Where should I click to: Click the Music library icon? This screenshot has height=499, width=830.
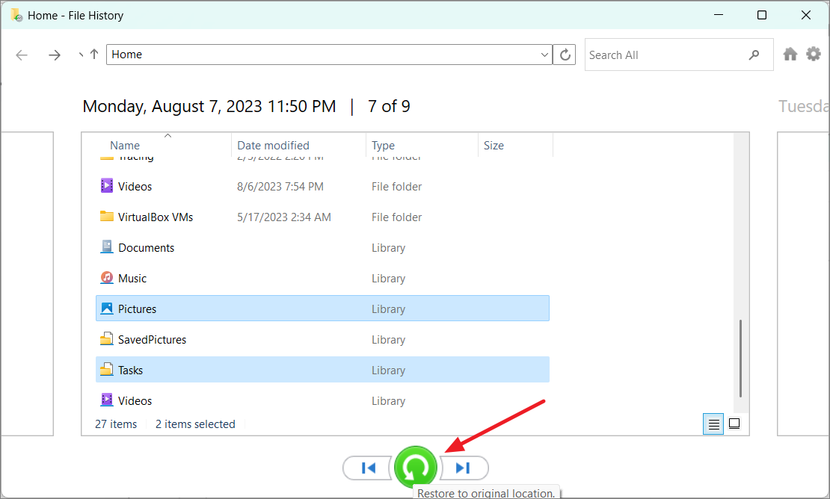(107, 278)
